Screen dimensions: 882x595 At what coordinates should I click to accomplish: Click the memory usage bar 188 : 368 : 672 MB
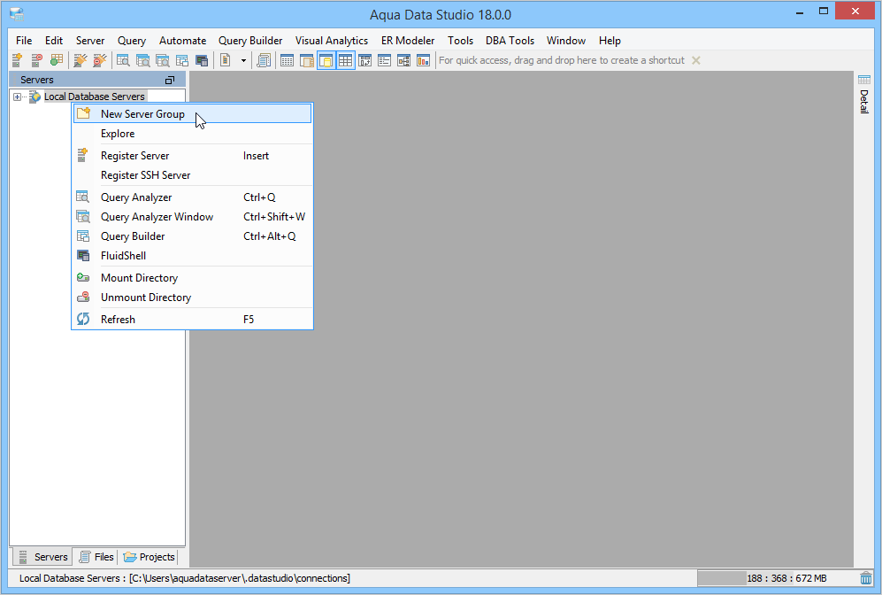[777, 578]
